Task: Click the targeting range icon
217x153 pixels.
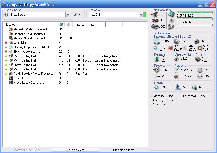Action: [x=177, y=70]
